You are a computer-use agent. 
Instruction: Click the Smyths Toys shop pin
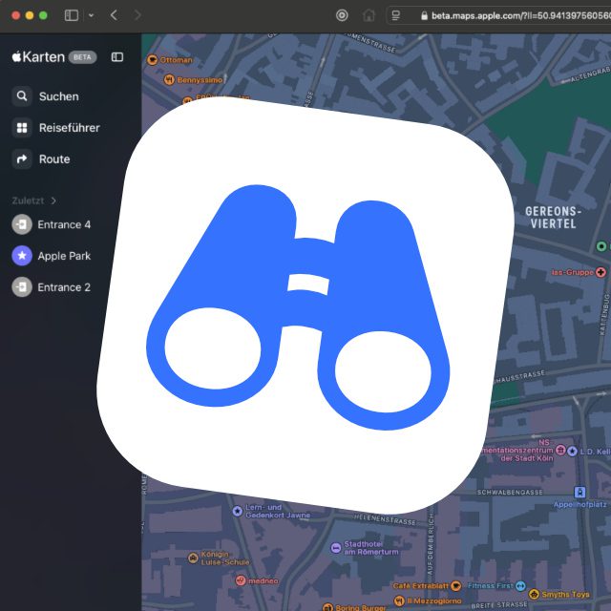coord(534,593)
